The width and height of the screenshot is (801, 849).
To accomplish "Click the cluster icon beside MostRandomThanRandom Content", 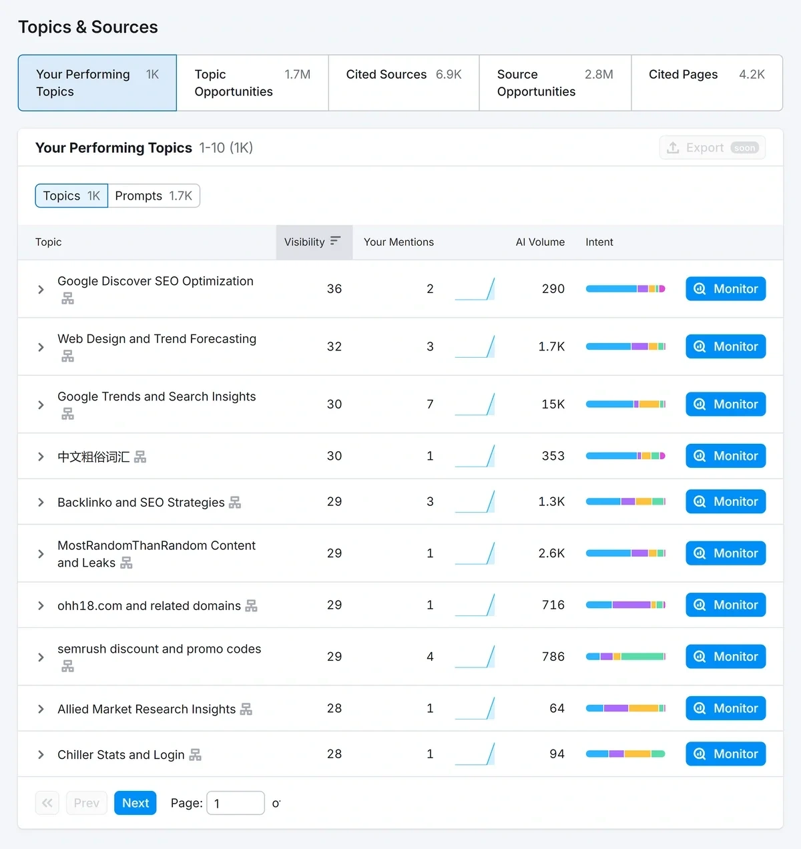I will (126, 563).
